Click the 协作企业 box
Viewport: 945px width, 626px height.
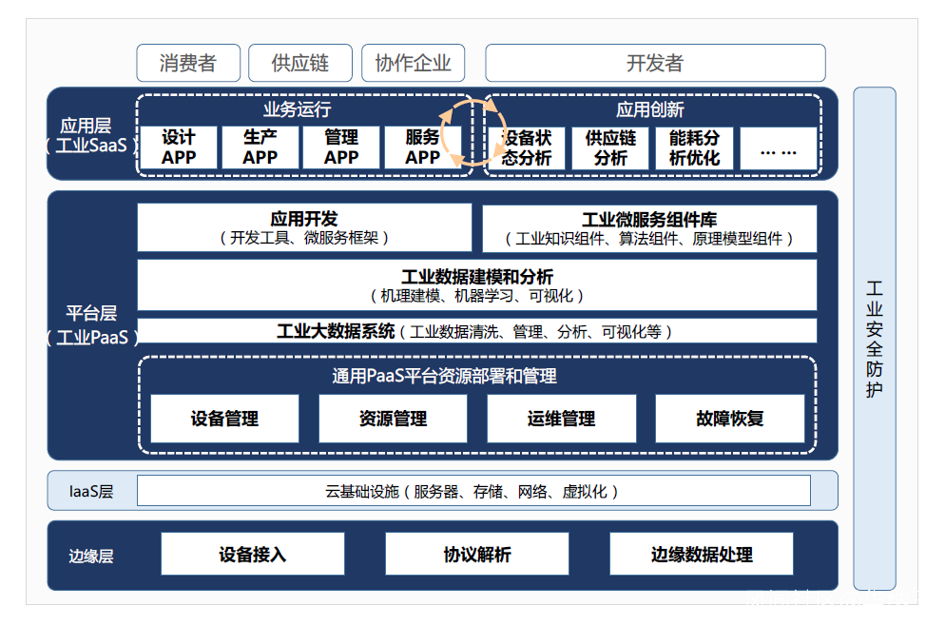pos(413,63)
